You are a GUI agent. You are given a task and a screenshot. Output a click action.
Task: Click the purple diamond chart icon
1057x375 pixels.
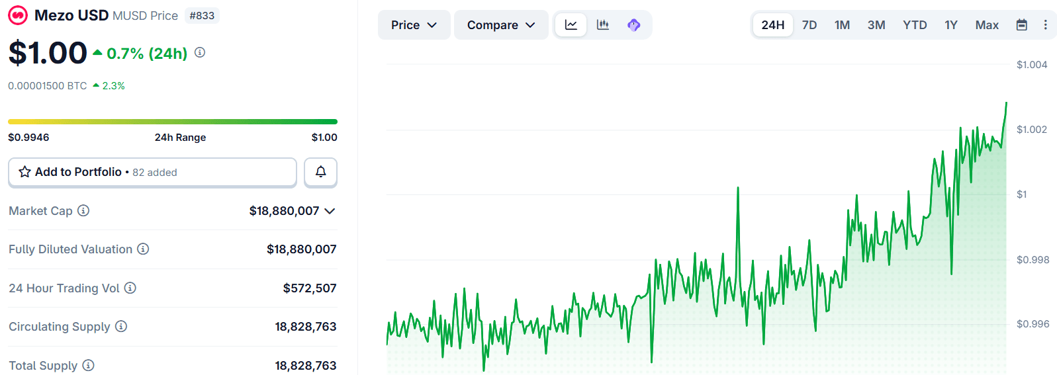(x=633, y=25)
